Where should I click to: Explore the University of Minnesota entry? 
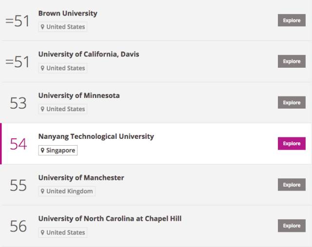[292, 102]
